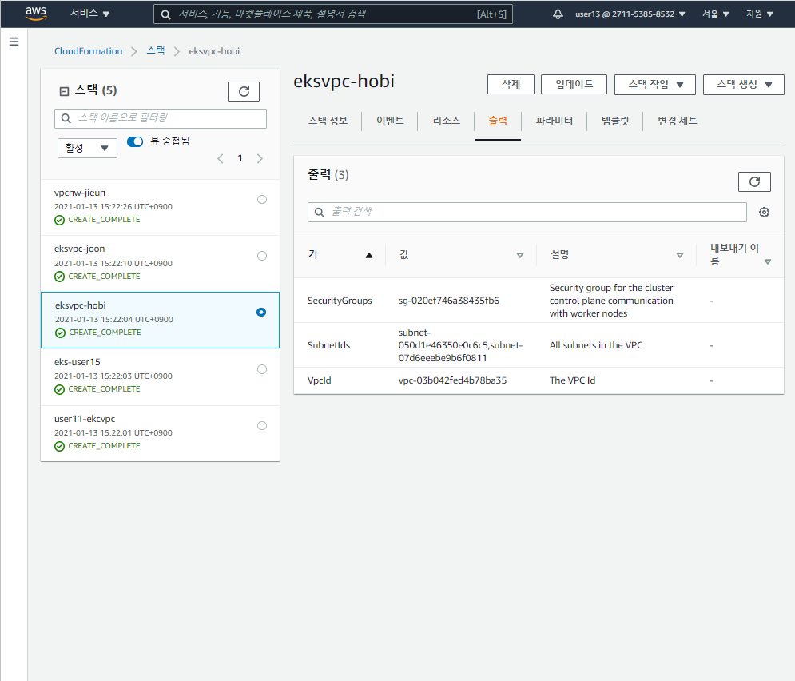Select the eks-user15 stack radio button
Screen dimensions: 795x681
(261, 369)
